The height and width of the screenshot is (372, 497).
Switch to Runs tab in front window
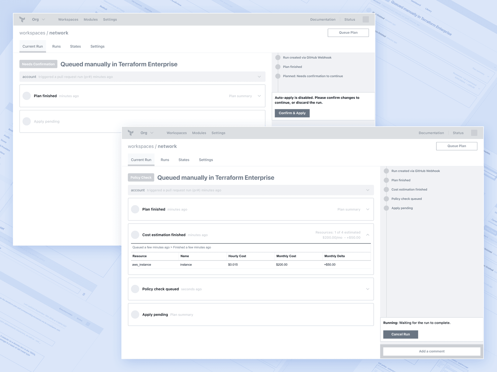pyautogui.click(x=165, y=160)
